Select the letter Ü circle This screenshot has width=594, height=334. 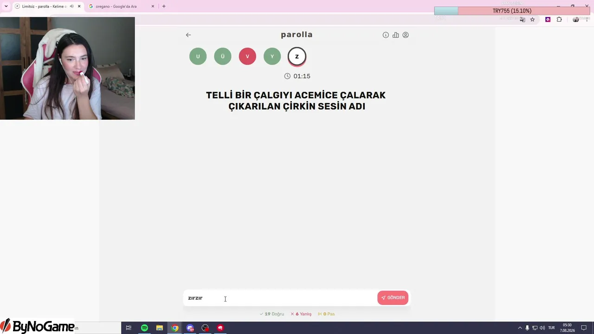point(223,56)
